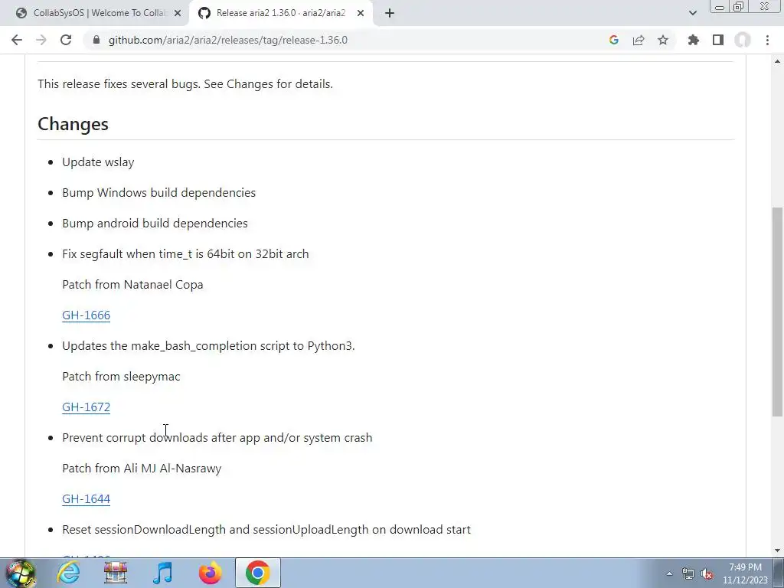
Task: Open the GH-1666 link
Action: coord(86,315)
